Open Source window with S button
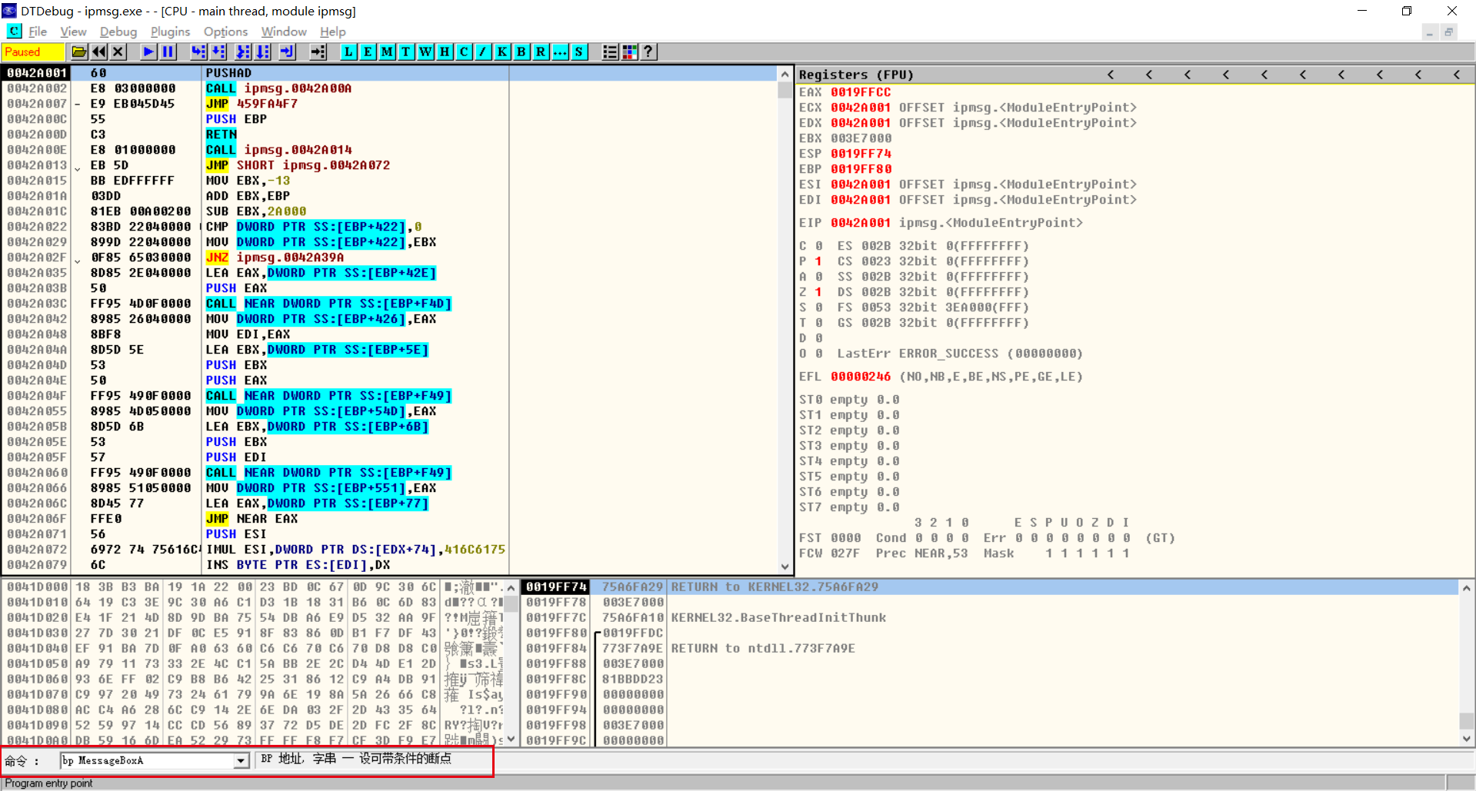 tap(579, 52)
